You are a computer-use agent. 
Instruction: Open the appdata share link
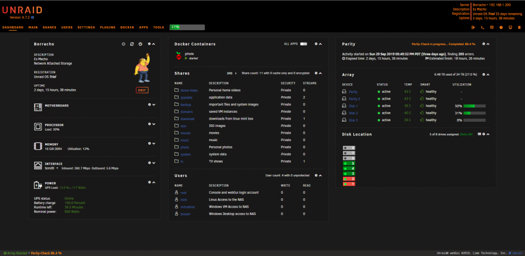186,98
